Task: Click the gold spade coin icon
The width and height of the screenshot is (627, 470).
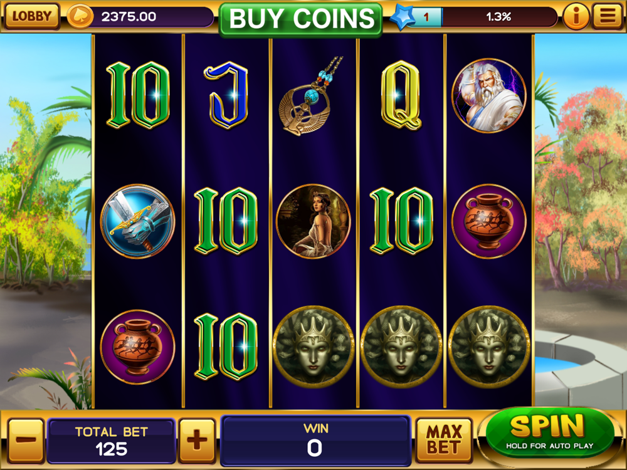Action: (x=80, y=16)
